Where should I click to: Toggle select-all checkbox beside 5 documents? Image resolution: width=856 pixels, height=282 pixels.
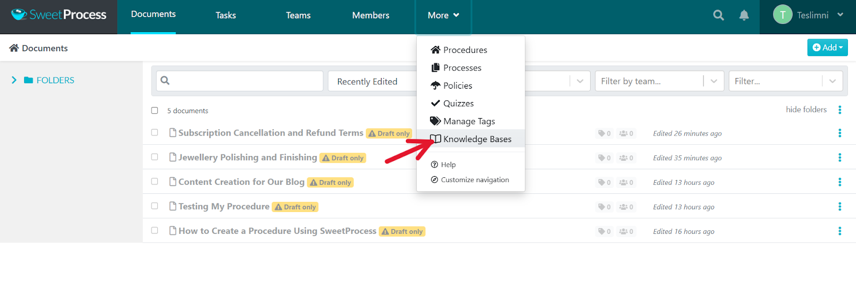pyautogui.click(x=155, y=111)
